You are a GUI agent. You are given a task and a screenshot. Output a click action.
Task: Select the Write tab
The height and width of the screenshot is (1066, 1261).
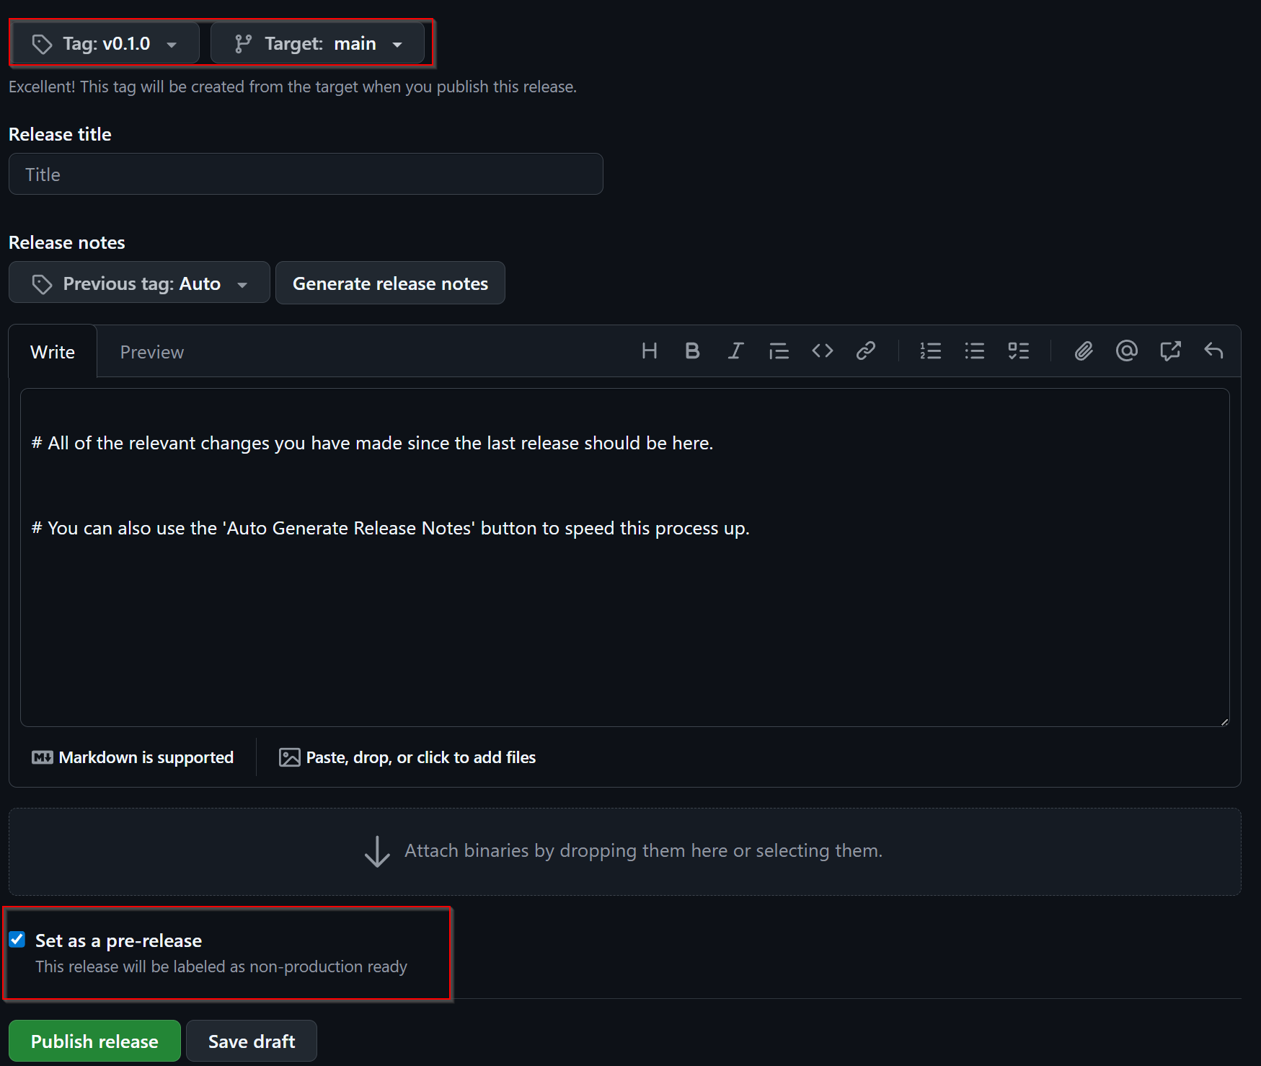click(53, 352)
